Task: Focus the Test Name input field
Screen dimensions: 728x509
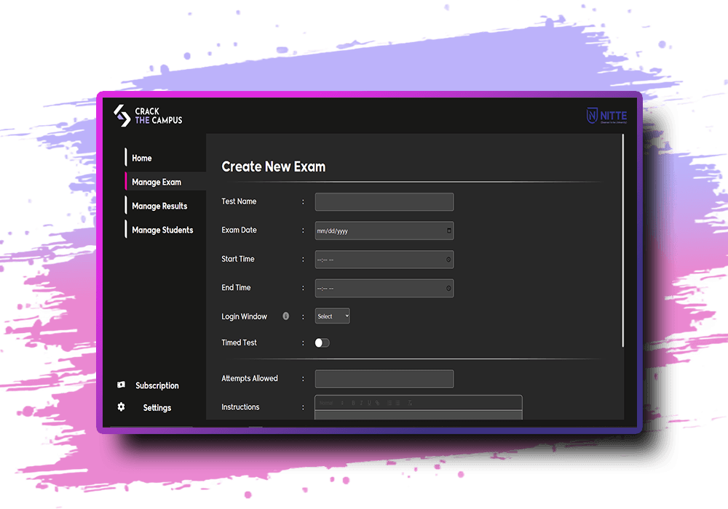Action: (x=384, y=202)
